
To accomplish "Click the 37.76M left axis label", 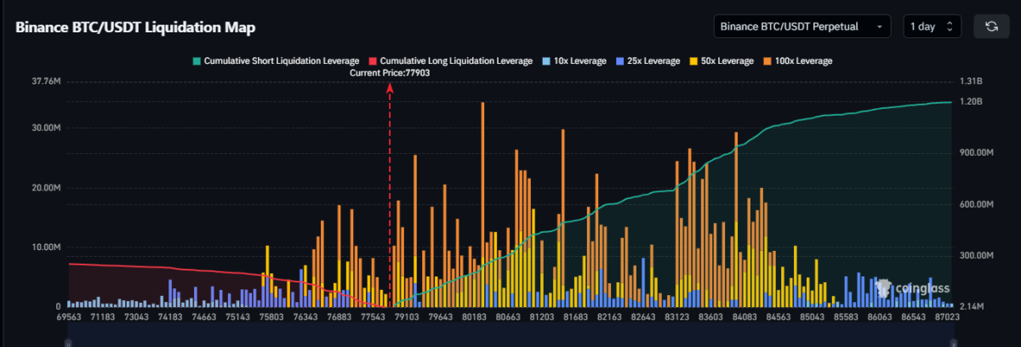I will pyautogui.click(x=47, y=82).
